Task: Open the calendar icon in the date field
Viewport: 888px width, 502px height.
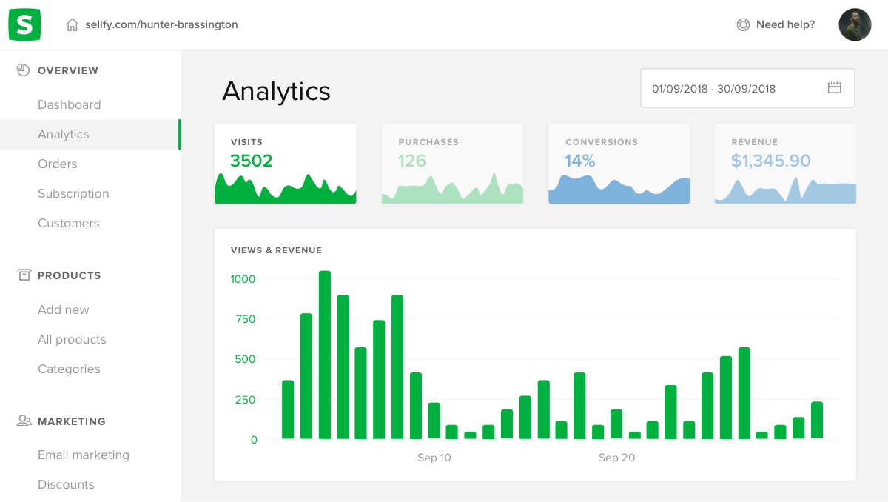Action: pyautogui.click(x=835, y=87)
